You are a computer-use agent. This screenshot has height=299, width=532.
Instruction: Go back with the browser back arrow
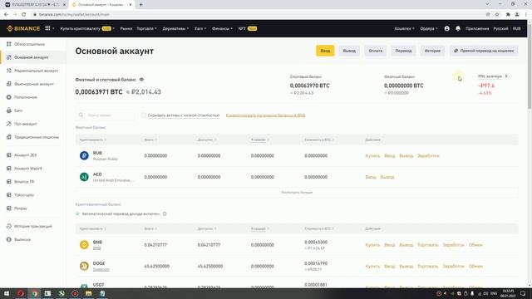click(6, 14)
